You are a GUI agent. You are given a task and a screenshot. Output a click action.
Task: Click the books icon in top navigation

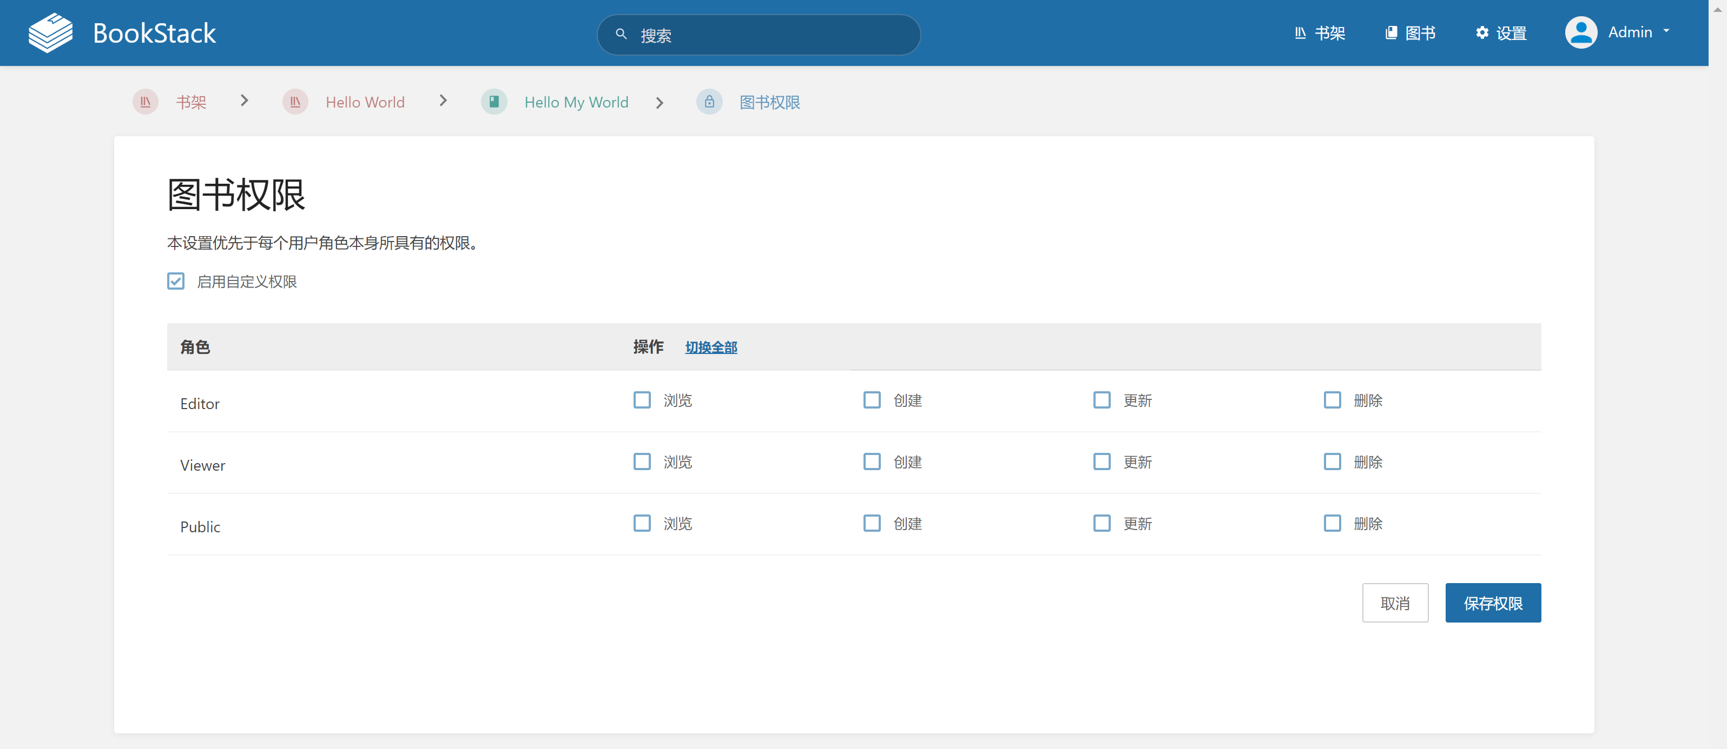point(1391,33)
